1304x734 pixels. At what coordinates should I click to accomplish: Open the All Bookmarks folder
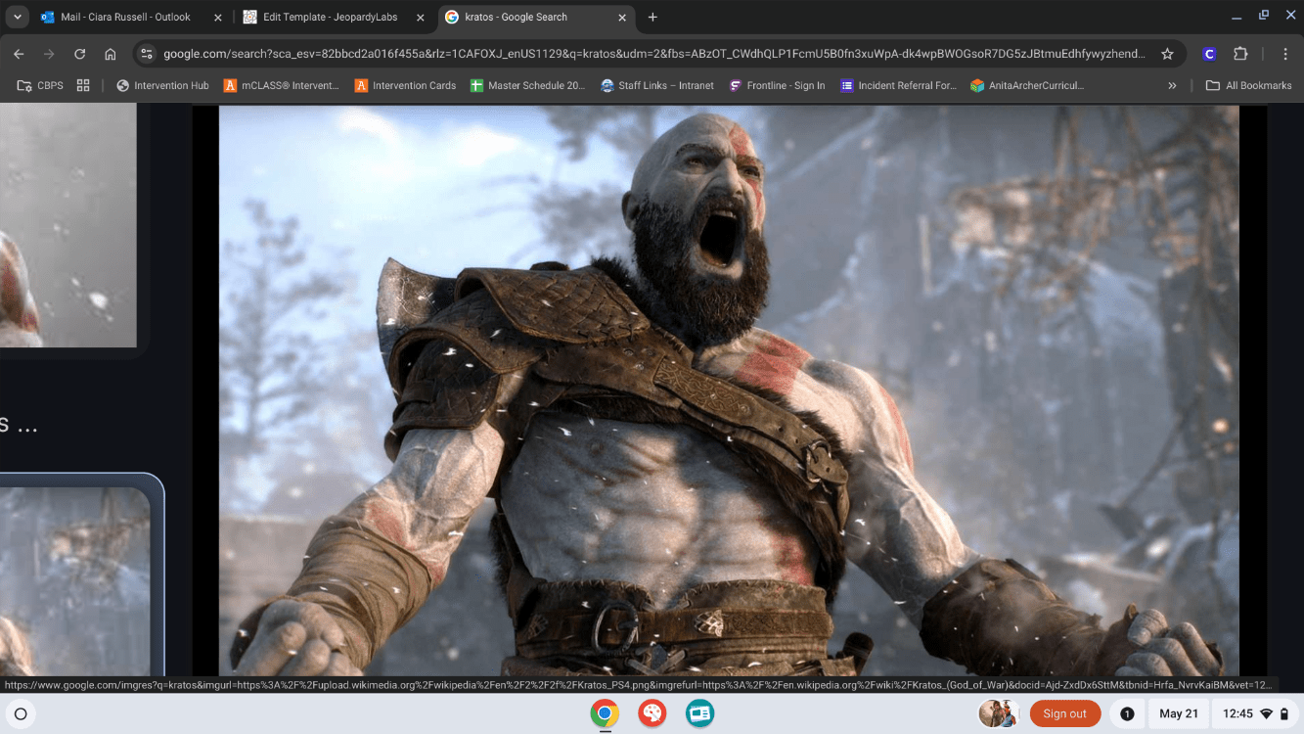click(1248, 85)
